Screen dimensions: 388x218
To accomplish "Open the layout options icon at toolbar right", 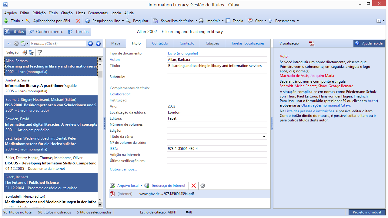I will (379, 21).
